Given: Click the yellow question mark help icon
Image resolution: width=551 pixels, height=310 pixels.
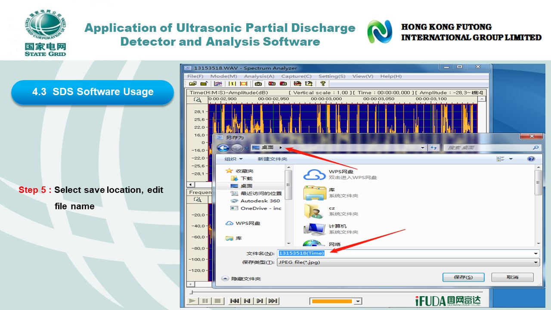Looking at the screenshot, I should [322, 84].
